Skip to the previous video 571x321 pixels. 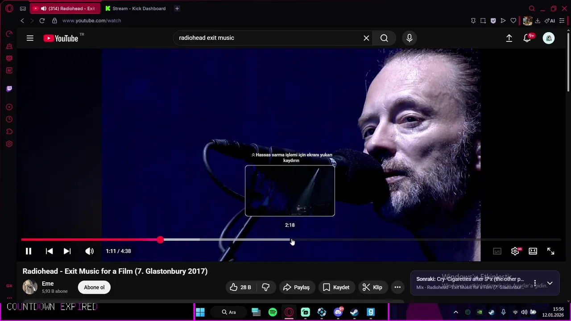(49, 251)
